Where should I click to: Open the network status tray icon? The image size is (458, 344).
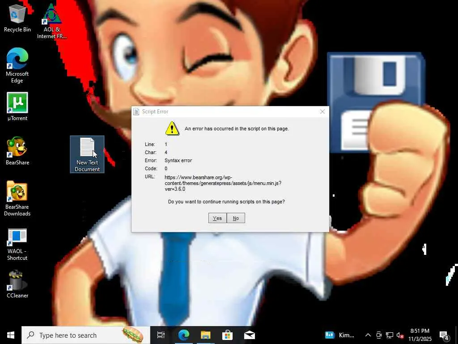pos(390,335)
